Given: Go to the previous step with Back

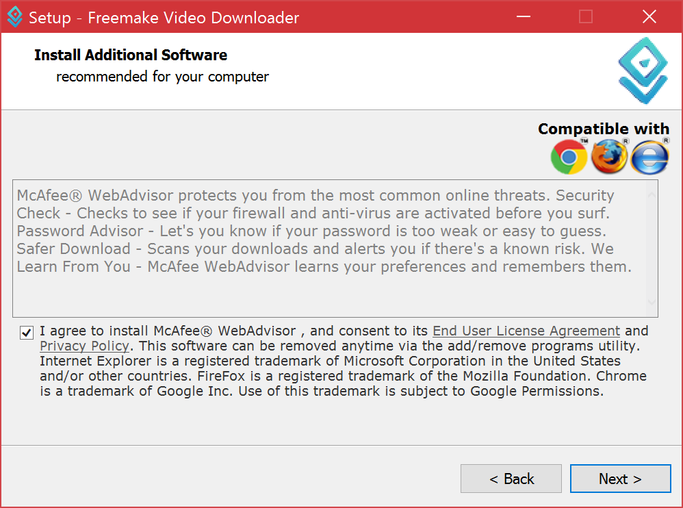Looking at the screenshot, I should point(511,479).
